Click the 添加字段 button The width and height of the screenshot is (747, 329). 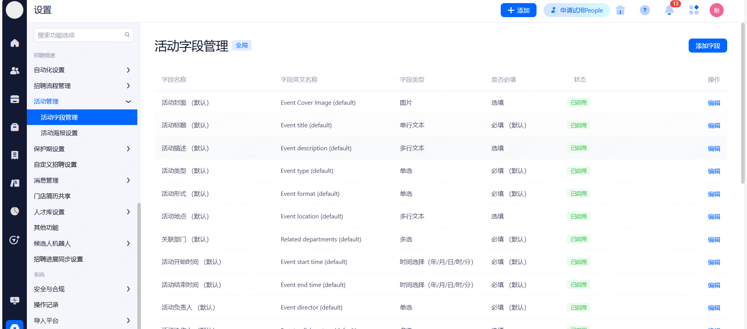coord(707,46)
